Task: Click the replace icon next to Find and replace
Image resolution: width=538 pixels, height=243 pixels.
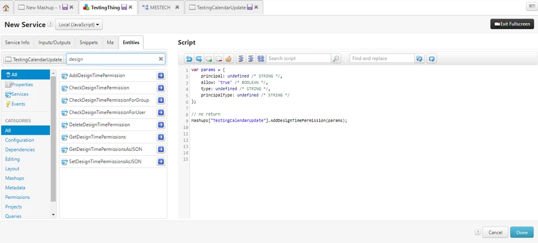Action: [419, 59]
